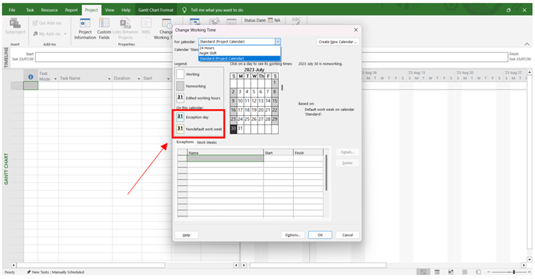Open Start column filter dropdown
Image resolution: width=535 pixels, height=279 pixels.
[168, 79]
